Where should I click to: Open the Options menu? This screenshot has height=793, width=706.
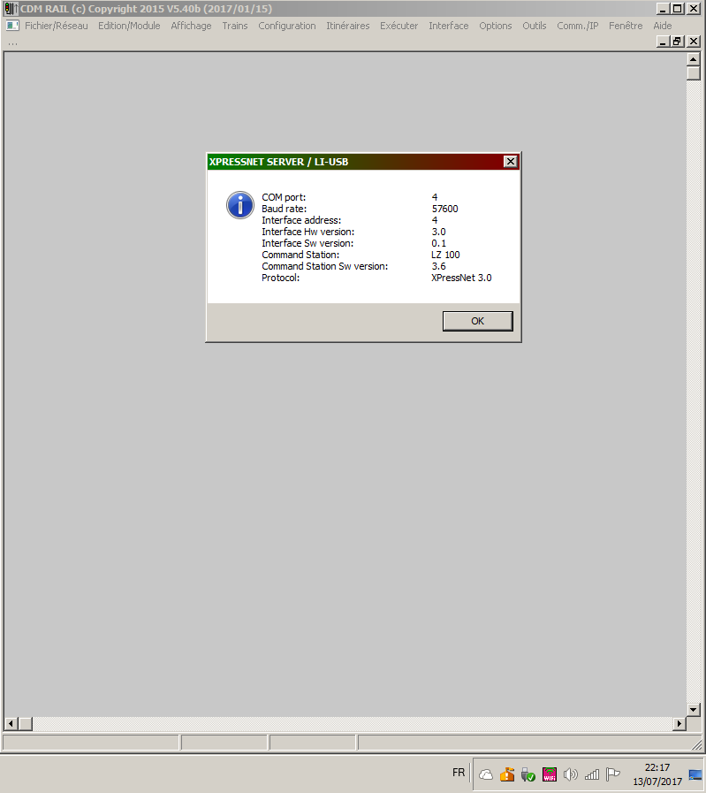point(496,26)
